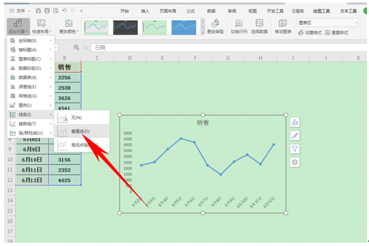
Task: Switch to 审阅 ribbon tab
Action: 232,11
